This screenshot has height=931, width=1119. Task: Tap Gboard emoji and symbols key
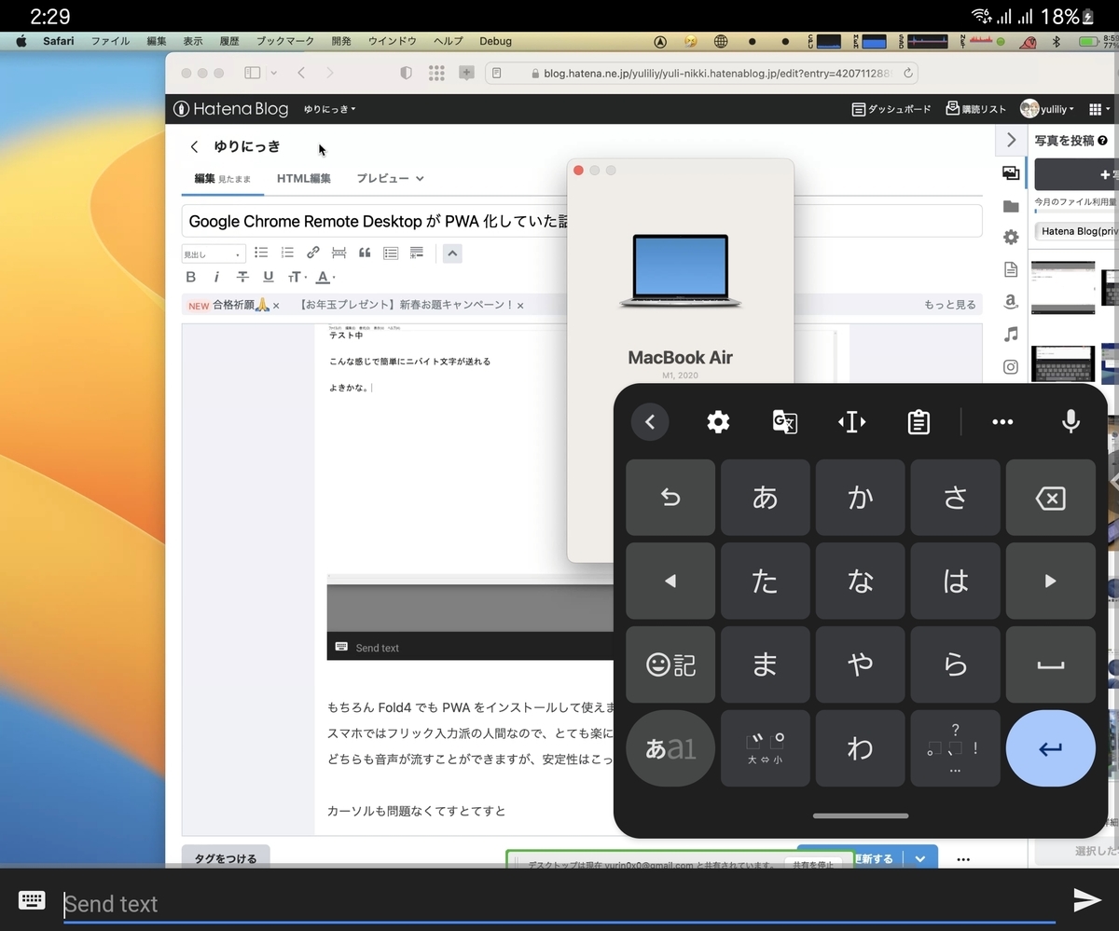670,664
